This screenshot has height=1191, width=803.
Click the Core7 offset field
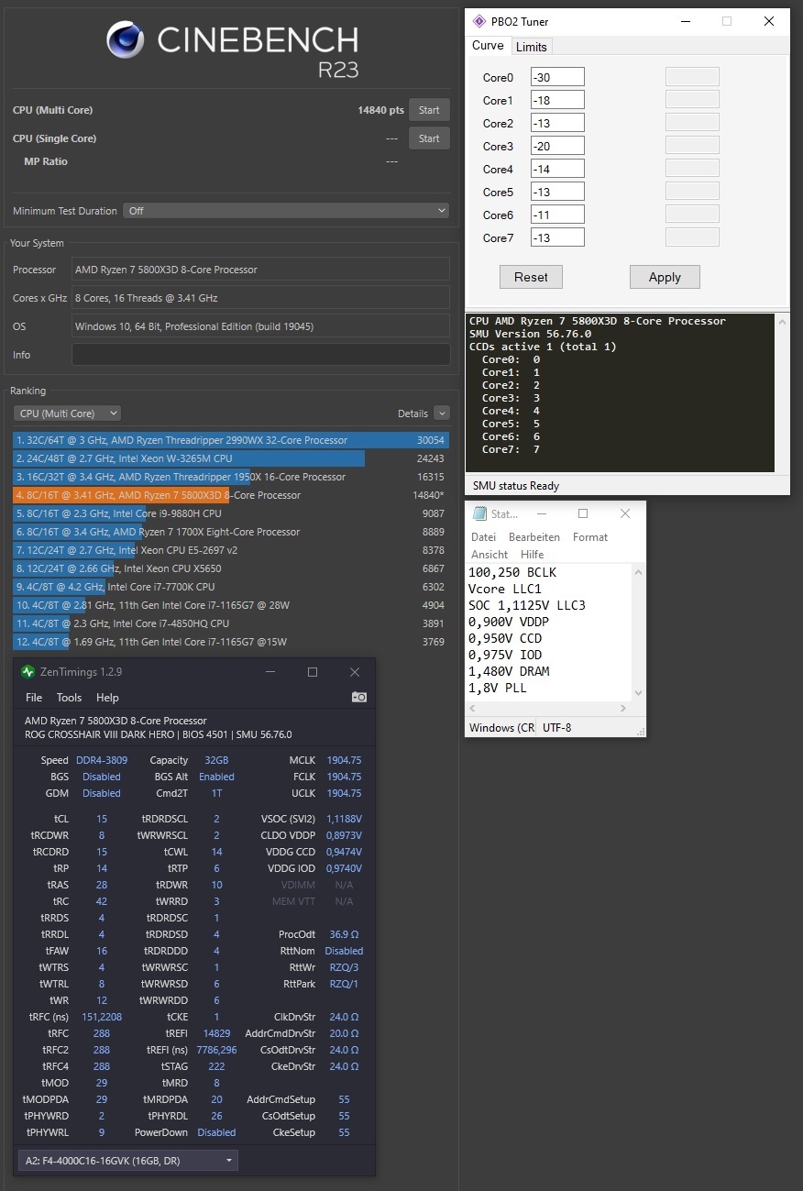tap(556, 237)
